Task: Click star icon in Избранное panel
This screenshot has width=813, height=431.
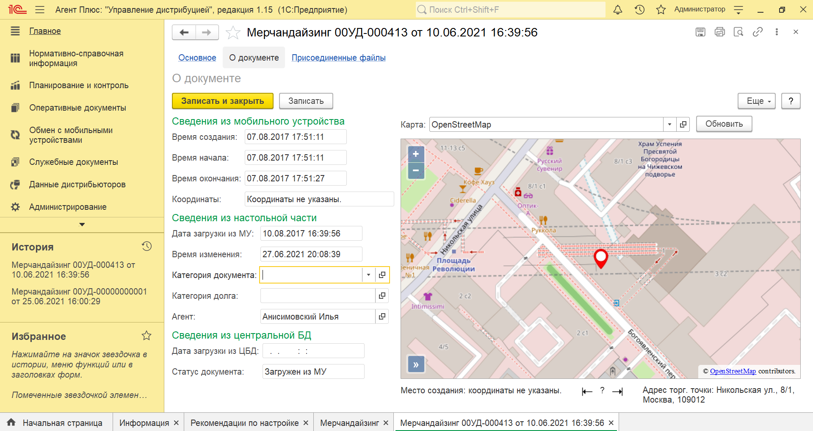Action: coord(147,336)
